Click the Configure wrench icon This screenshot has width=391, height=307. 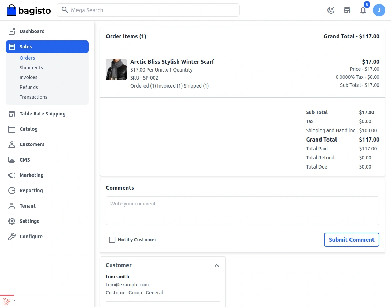(x=12, y=237)
